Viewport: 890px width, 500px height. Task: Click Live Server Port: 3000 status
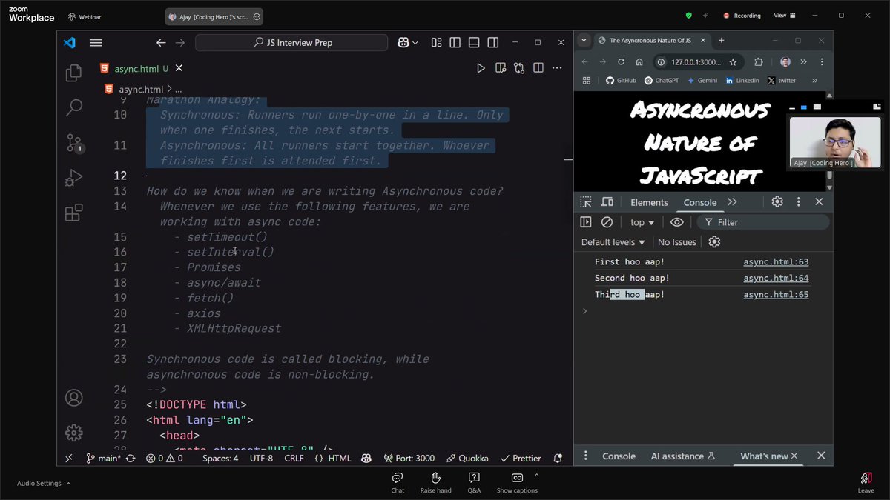(x=409, y=458)
